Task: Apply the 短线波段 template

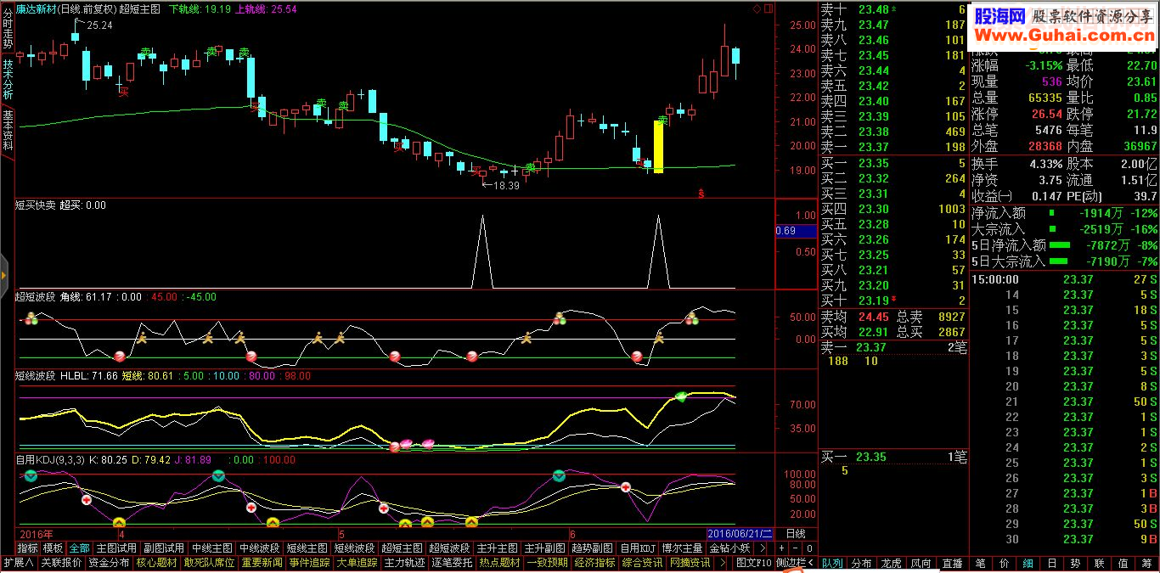Action: 353,548
